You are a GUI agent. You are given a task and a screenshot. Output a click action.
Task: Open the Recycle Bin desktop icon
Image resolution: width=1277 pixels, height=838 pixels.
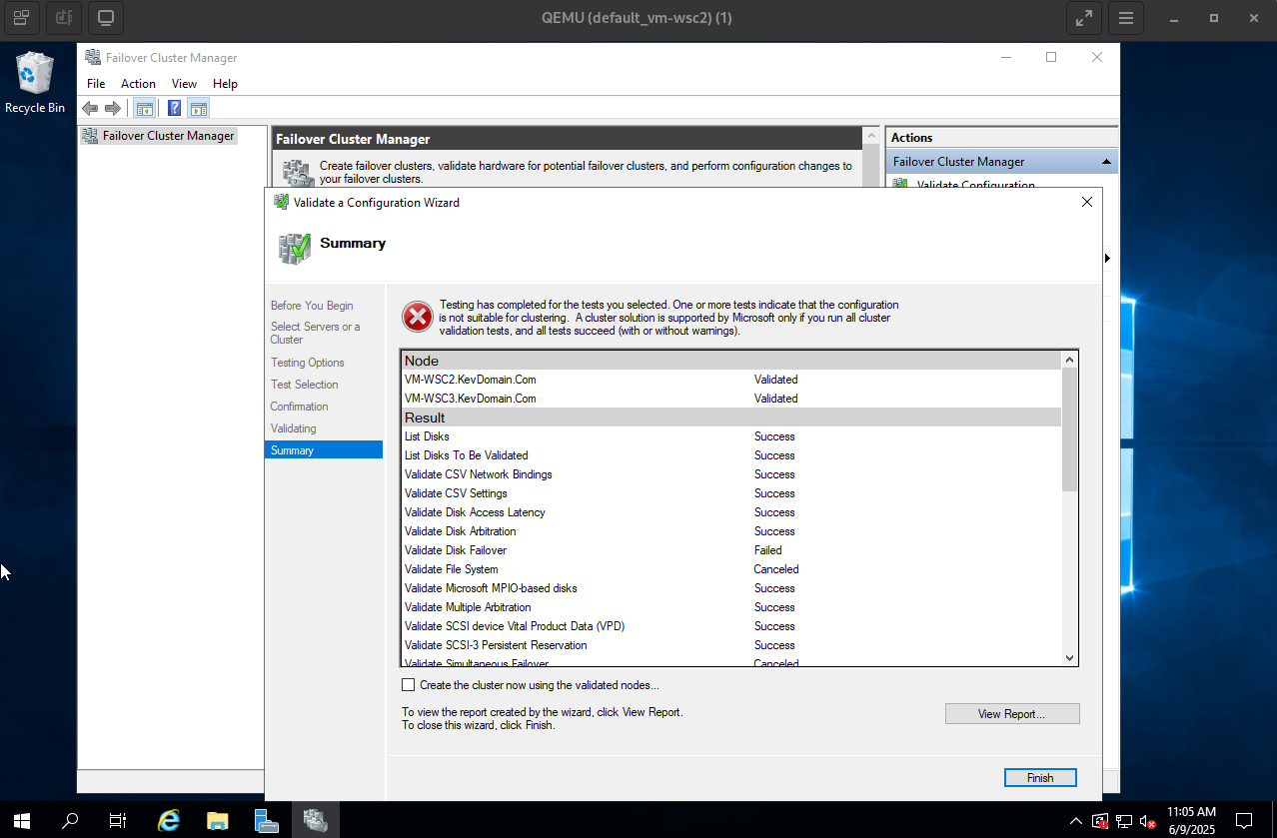[x=35, y=83]
